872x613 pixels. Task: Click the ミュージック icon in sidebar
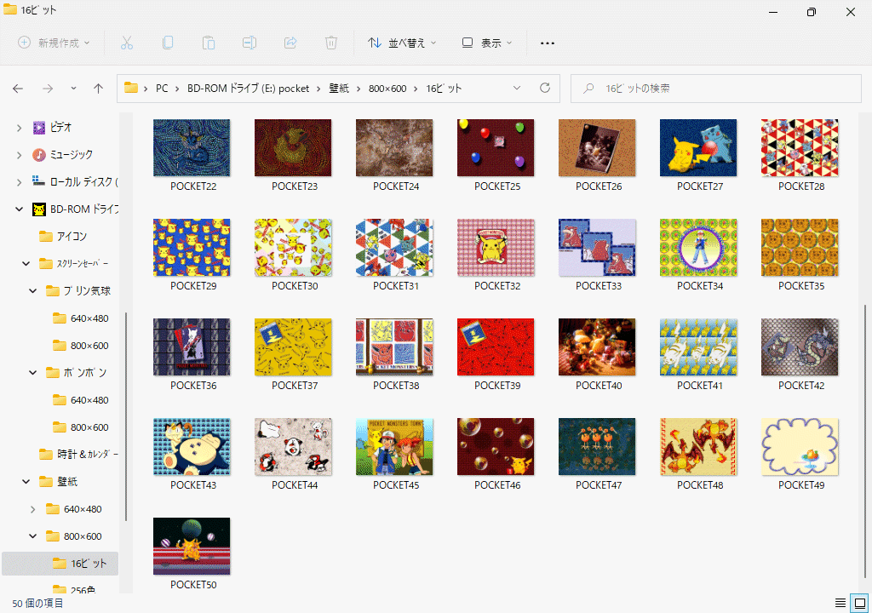tap(39, 155)
